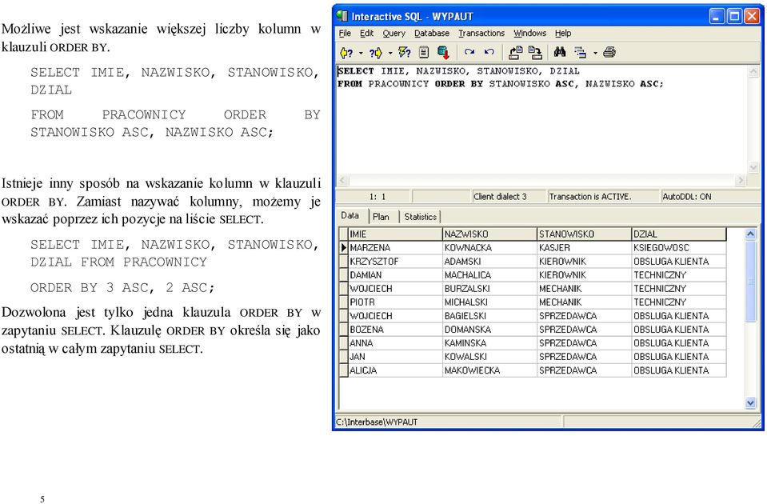
Task: Open the File menu
Action: (x=345, y=34)
